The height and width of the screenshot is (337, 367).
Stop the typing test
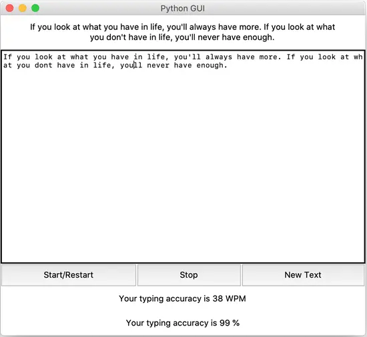189,275
